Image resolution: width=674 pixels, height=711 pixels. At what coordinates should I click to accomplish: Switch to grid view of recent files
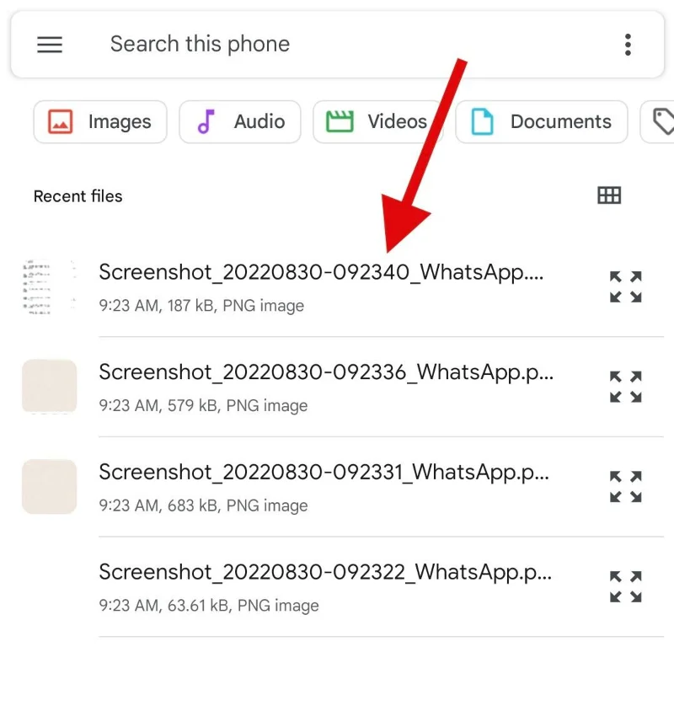[608, 195]
